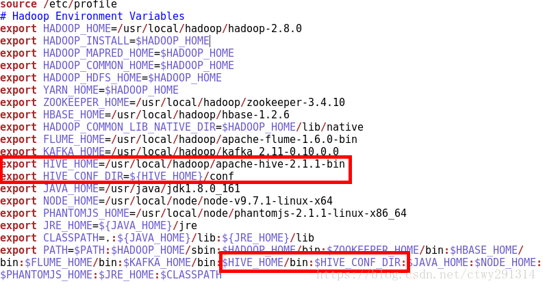Image resolution: width=543 pixels, height=288 pixels.
Task: Click the HADOOP_INSTALL=$HADOOP_HOME line
Action: [105, 41]
